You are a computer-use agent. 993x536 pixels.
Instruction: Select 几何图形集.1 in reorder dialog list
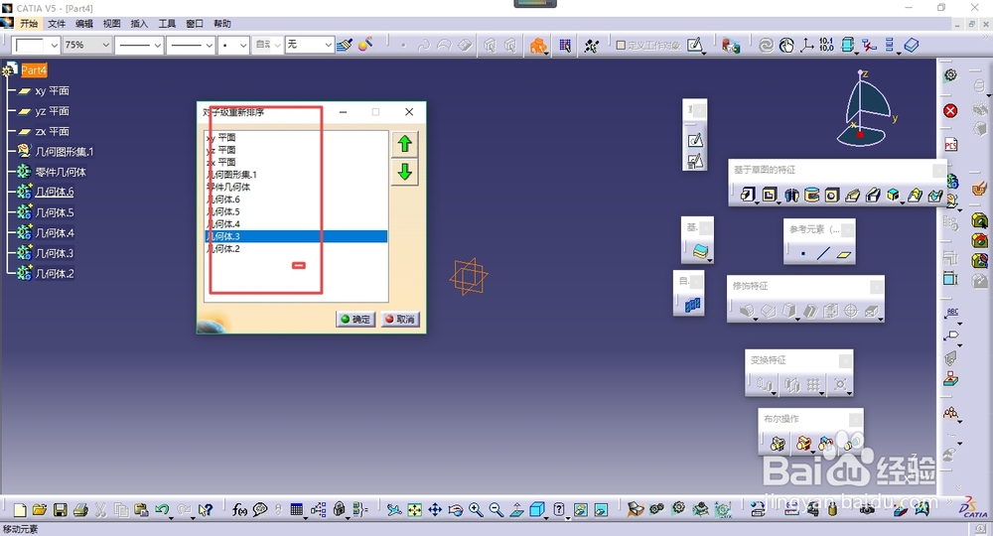point(296,175)
